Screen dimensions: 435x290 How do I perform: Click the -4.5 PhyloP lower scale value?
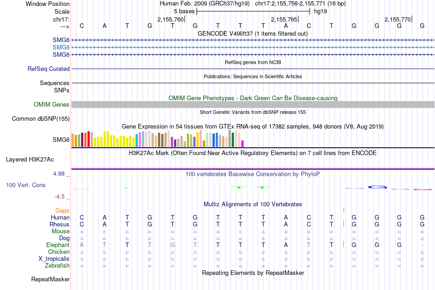pos(60,197)
